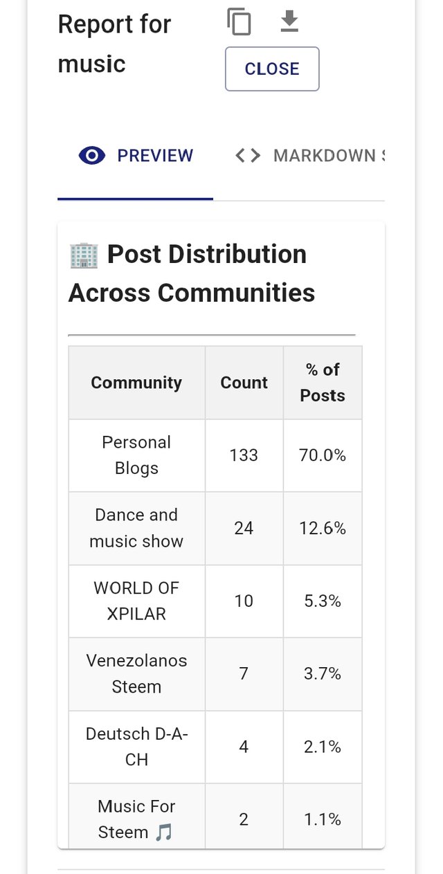Click the 70.0% percentage cell
Image resolution: width=443 pixels, height=874 pixels.
click(x=323, y=455)
